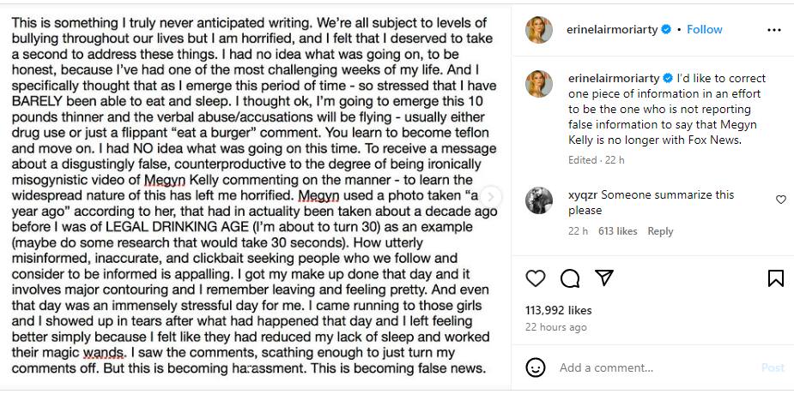Viewport: 794px width, 400px height.
Task: Go to next image using the carousel arrow
Action: (x=491, y=196)
